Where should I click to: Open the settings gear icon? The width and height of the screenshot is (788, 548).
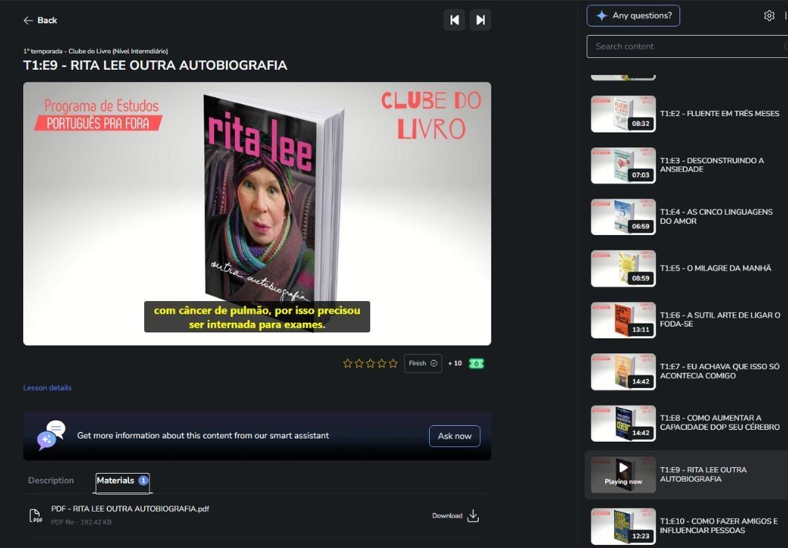[x=769, y=16]
